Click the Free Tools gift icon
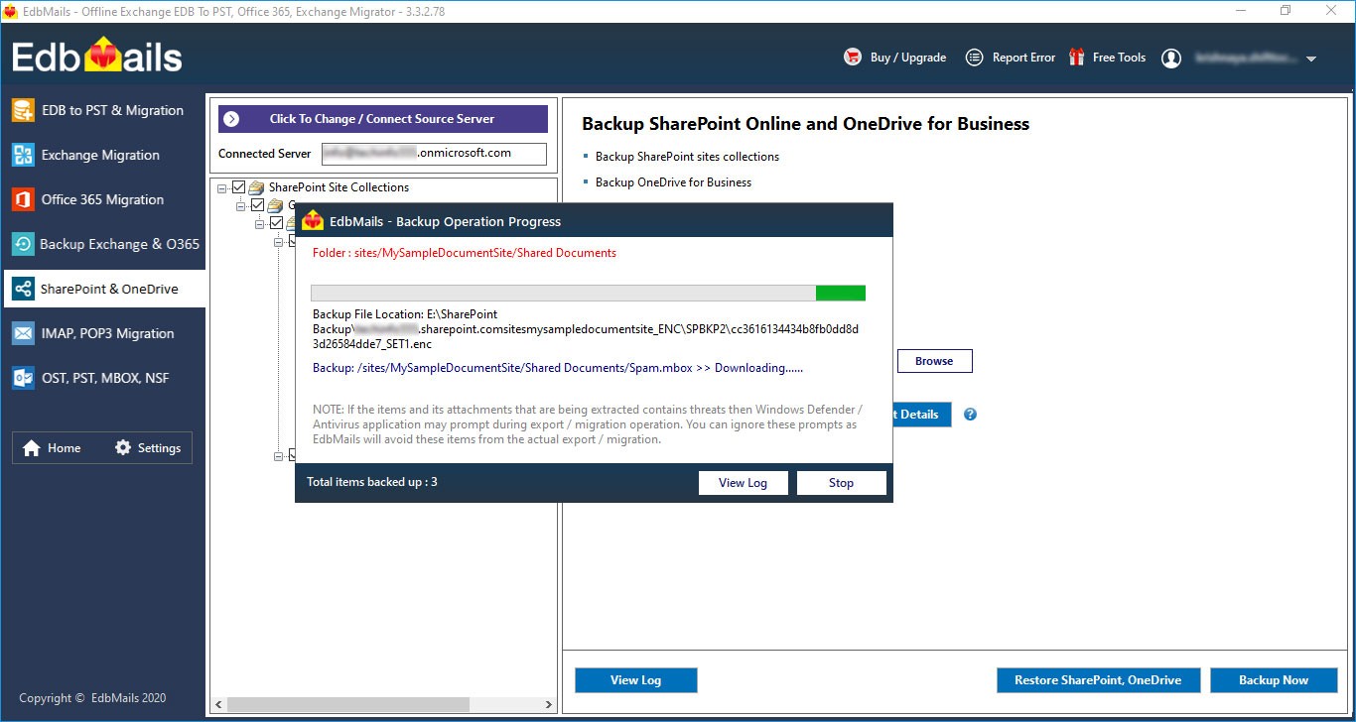 point(1077,58)
